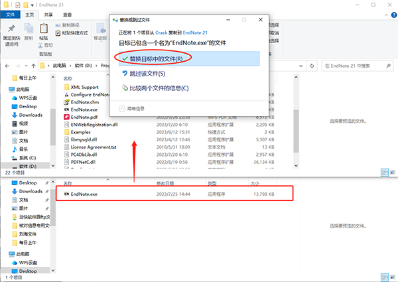Select PDFNetC.dll file
This screenshot has width=398, height=282.
tap(80, 162)
